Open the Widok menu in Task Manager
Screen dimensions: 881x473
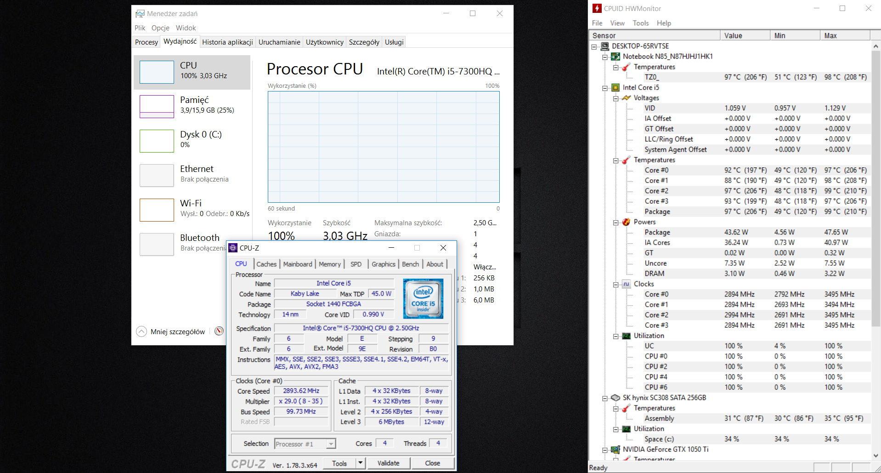[186, 28]
